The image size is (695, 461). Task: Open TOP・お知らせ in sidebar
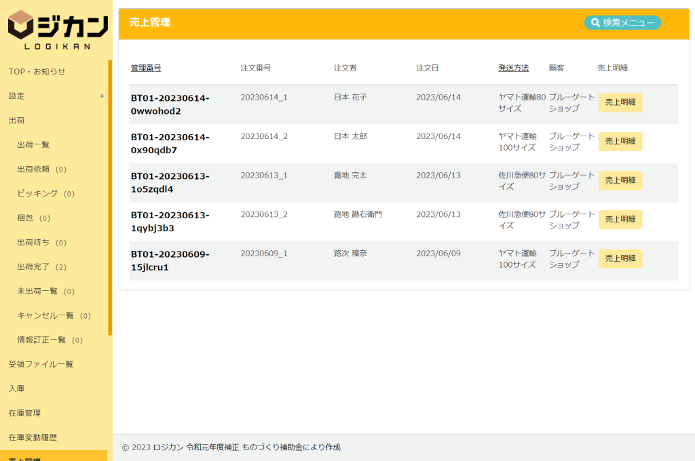37,71
